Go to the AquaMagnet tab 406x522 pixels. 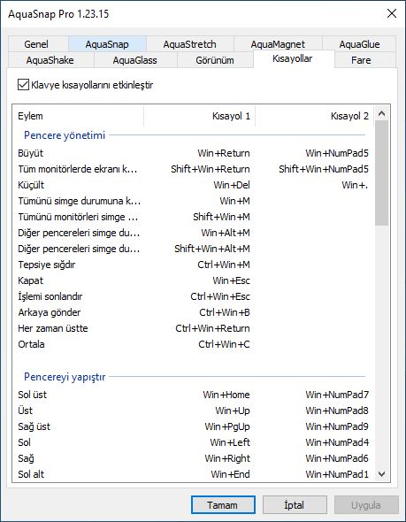(278, 44)
